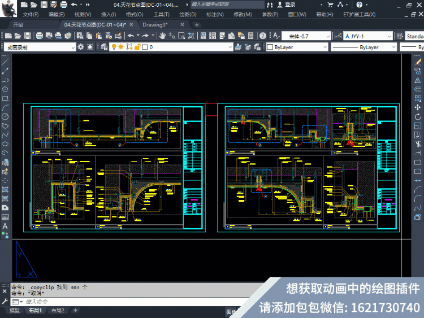Switch to the Drawing3* tab
The width and height of the screenshot is (424, 318).
155,25
